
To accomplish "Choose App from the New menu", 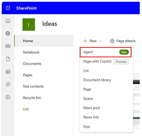I will tap(106, 127).
